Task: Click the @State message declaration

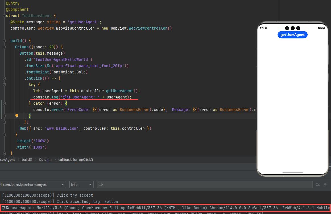Action: click(56, 22)
